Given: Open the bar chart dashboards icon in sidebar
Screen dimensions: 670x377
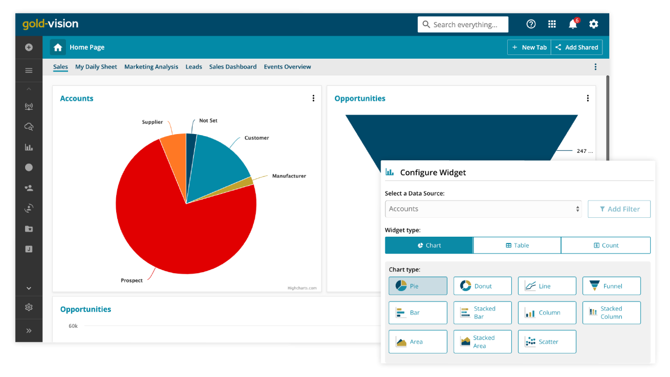Looking at the screenshot, I should [x=29, y=147].
